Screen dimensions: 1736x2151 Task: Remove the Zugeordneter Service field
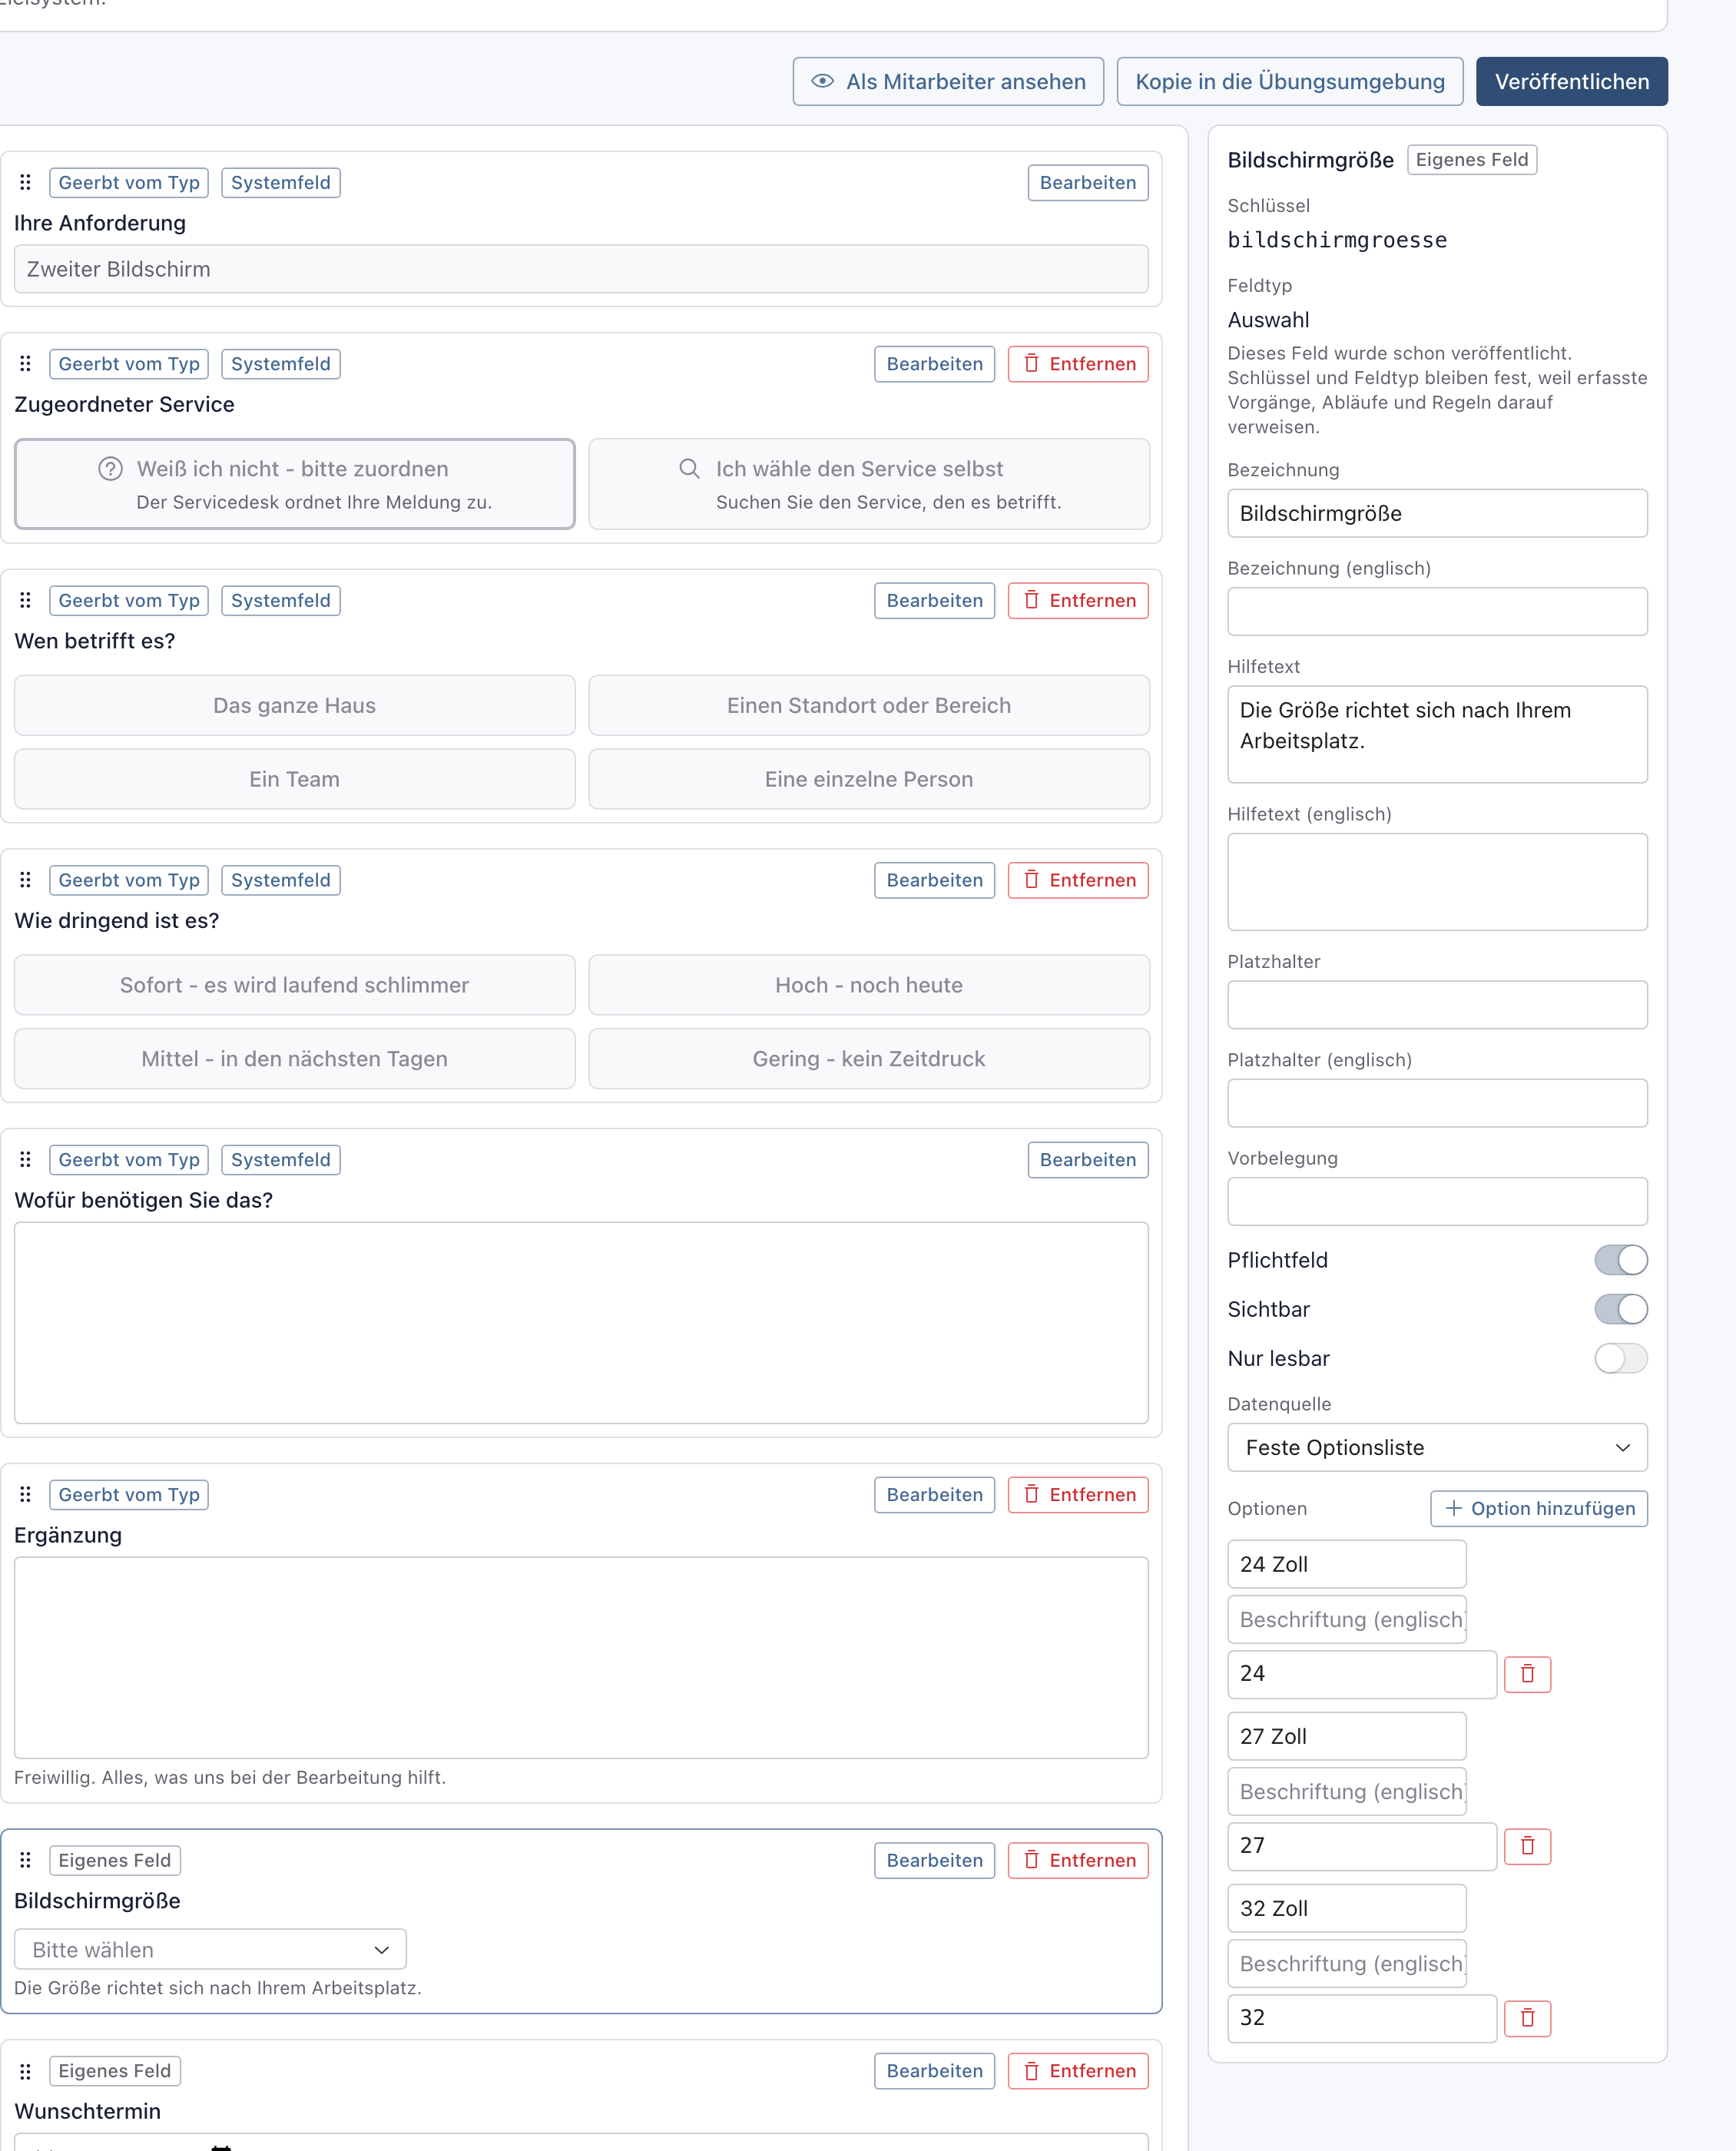pos(1078,363)
